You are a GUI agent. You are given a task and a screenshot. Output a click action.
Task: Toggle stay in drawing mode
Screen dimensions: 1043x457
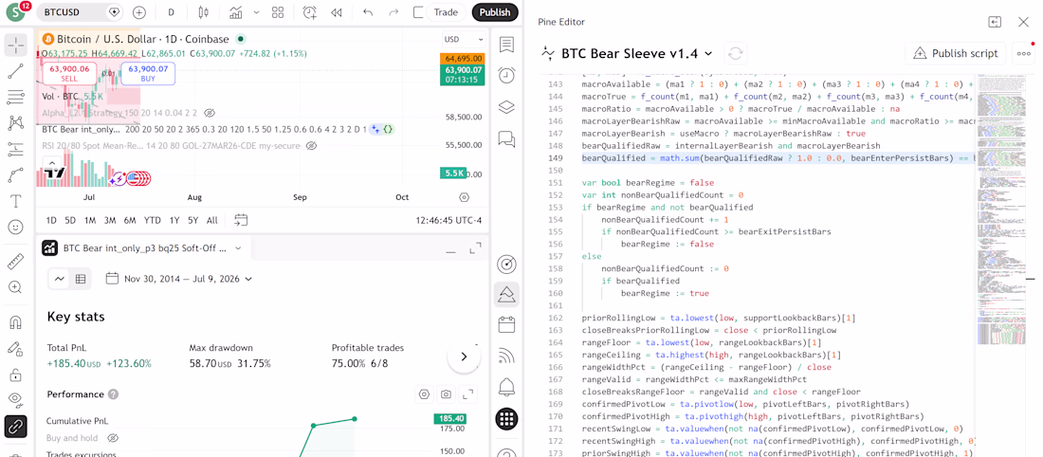(16, 349)
